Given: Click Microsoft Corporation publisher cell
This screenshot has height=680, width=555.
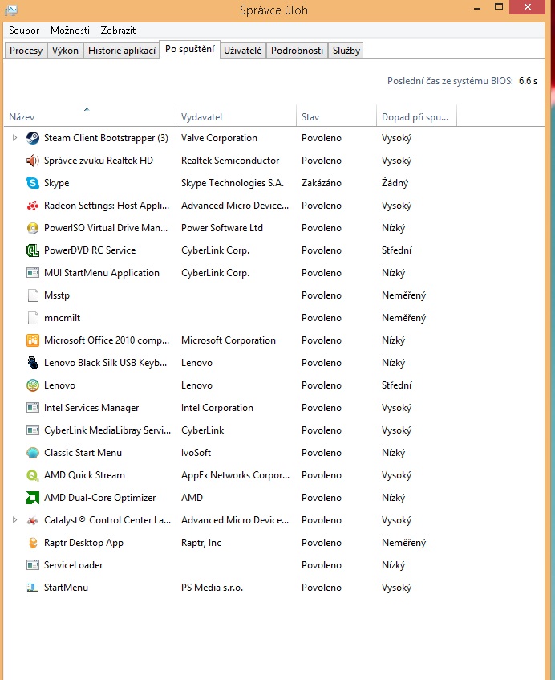Looking at the screenshot, I should 229,340.
